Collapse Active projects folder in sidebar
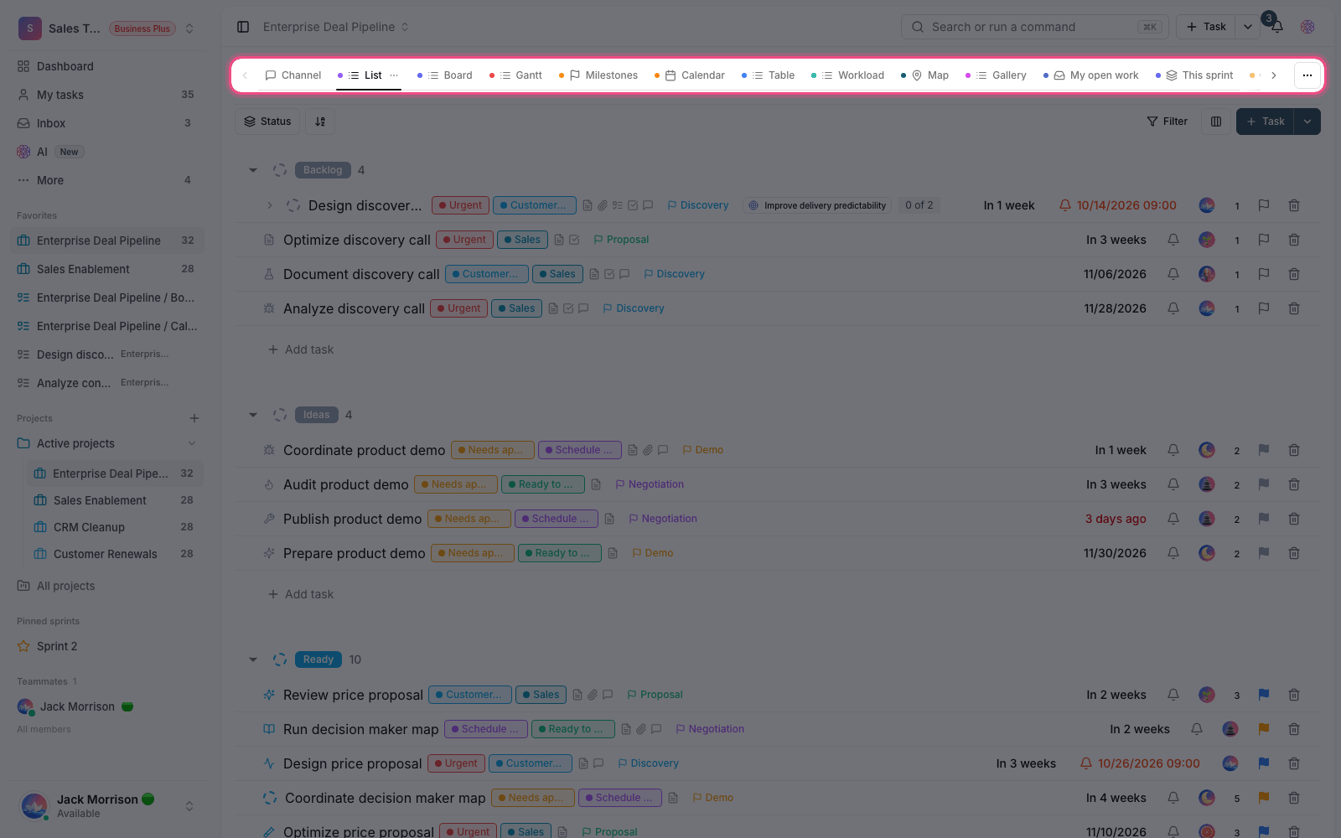Viewport: 1341px width, 838px height. [192, 443]
